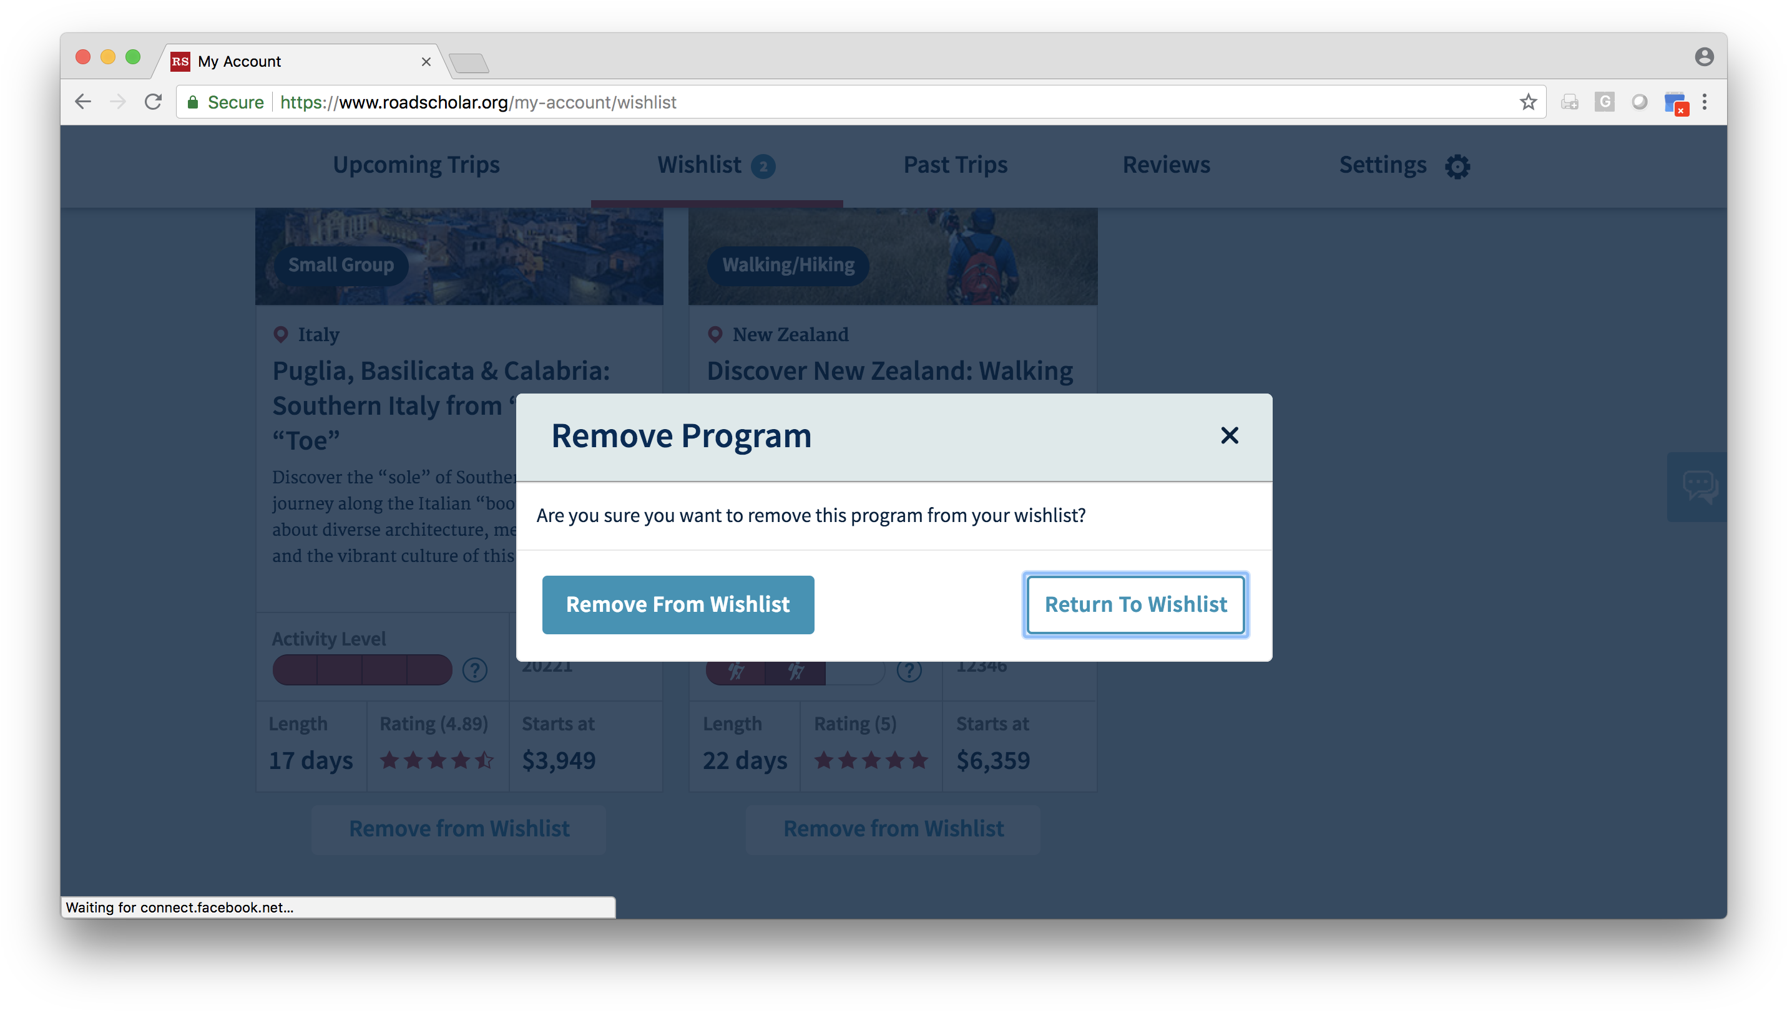Click the round grey extension icon
1787x1011 pixels.
pos(1639,102)
